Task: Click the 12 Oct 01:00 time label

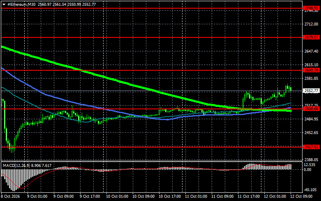Action: [x=275, y=196]
